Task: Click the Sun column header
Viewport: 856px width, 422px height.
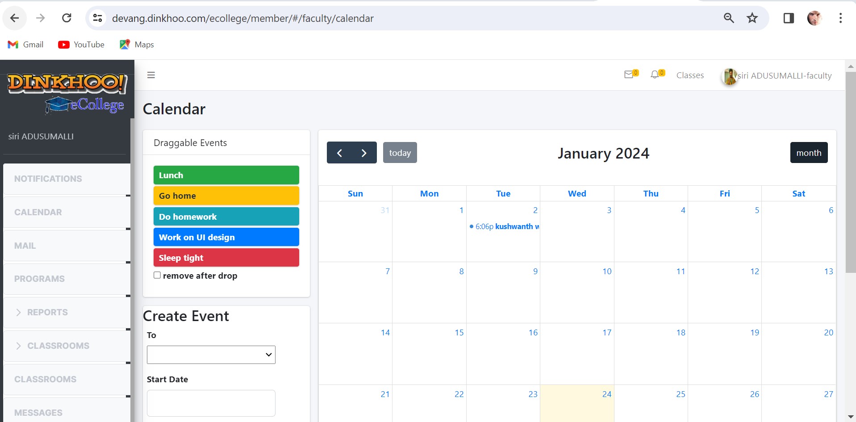Action: (355, 194)
